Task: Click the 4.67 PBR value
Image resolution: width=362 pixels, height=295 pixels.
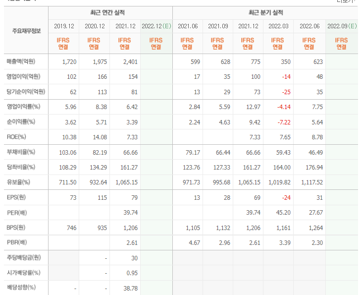Action: click(195, 243)
